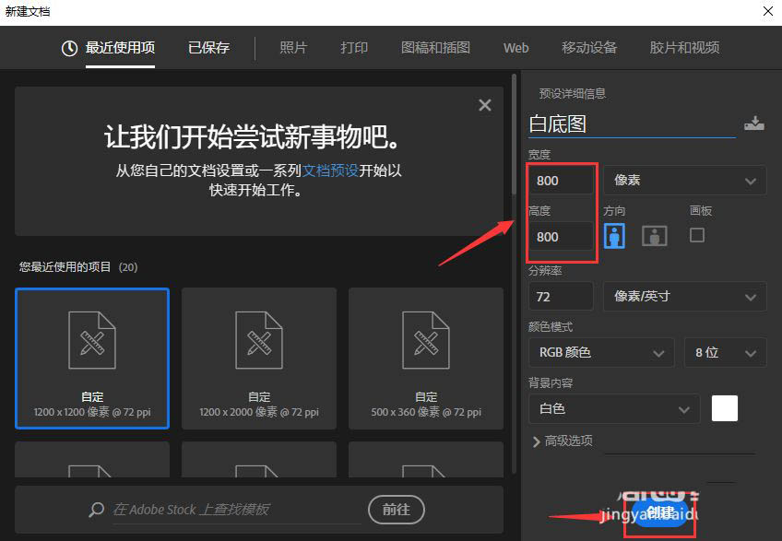Switch to the 最近使用项 tab
Viewport: 782px width, 541px height.
(x=120, y=48)
